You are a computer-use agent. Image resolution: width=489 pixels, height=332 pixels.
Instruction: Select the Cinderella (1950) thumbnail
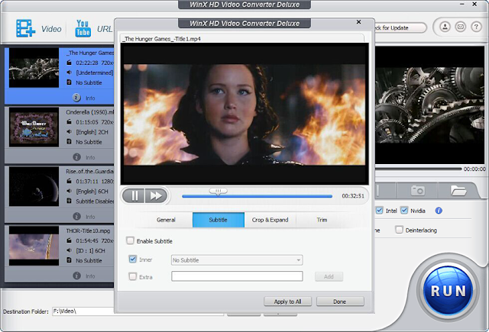34,127
